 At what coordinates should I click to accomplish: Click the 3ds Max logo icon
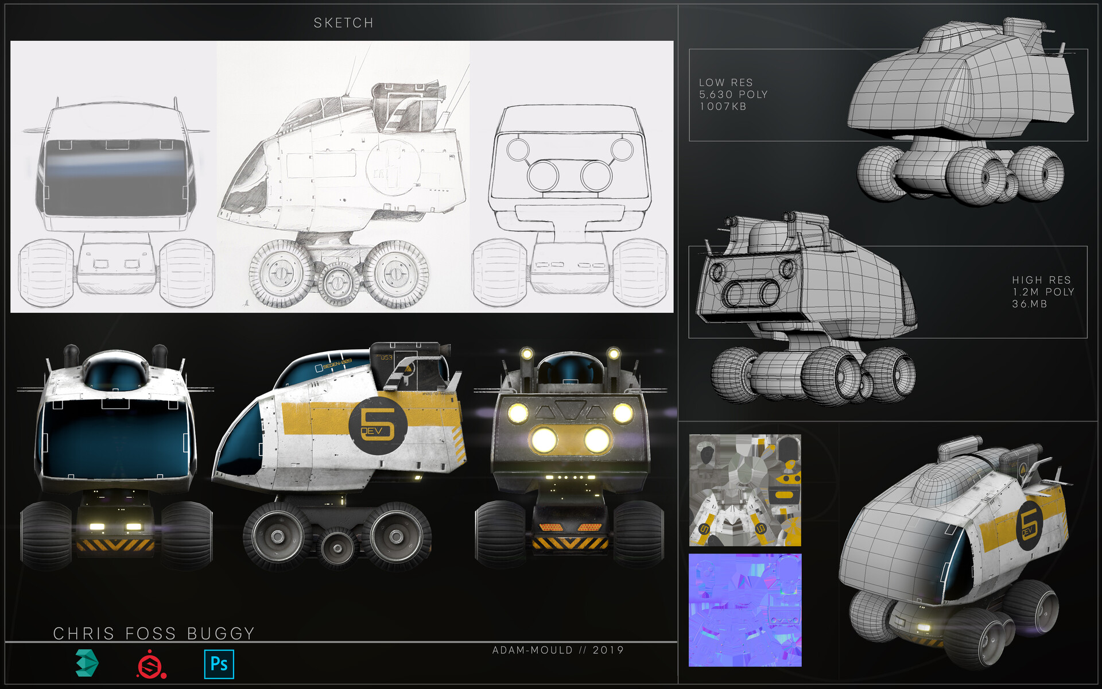click(87, 663)
